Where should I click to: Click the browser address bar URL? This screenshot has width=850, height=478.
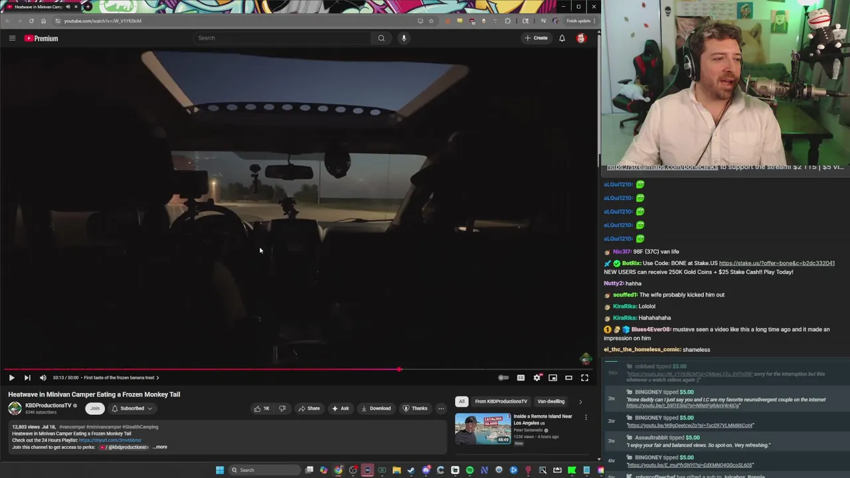(103, 21)
